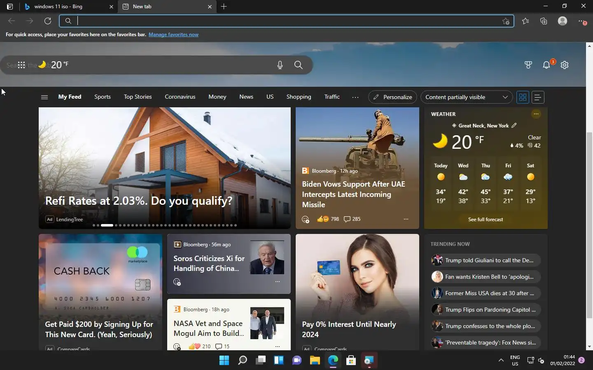Open comments on Biden article (285)
The image size is (593, 370).
[352, 219]
